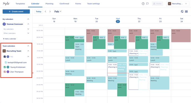Uncheck Young Kristiansen calendar checkbox

[5, 67]
